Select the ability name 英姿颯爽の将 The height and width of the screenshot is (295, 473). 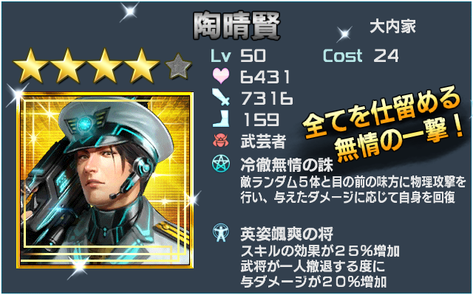[287, 233]
